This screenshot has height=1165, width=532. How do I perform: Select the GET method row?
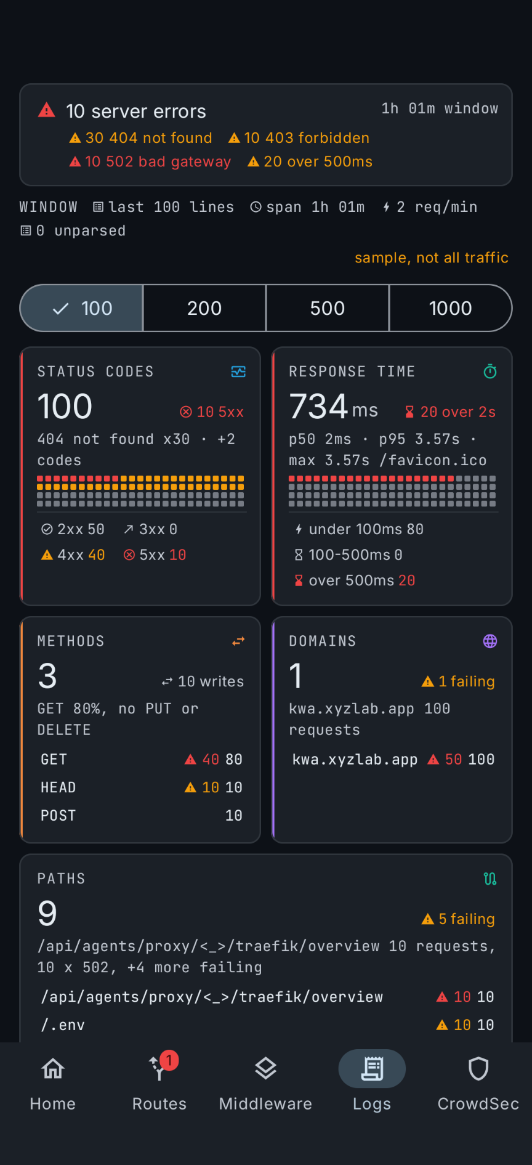coord(141,760)
